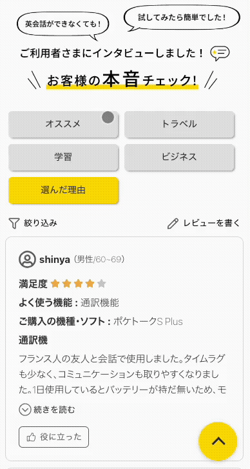Click the circled chevron next to 続きを読む
Image resolution: width=250 pixels, height=469 pixels.
25,410
